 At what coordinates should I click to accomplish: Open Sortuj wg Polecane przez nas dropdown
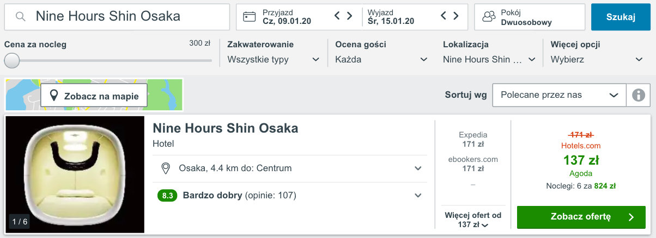559,95
